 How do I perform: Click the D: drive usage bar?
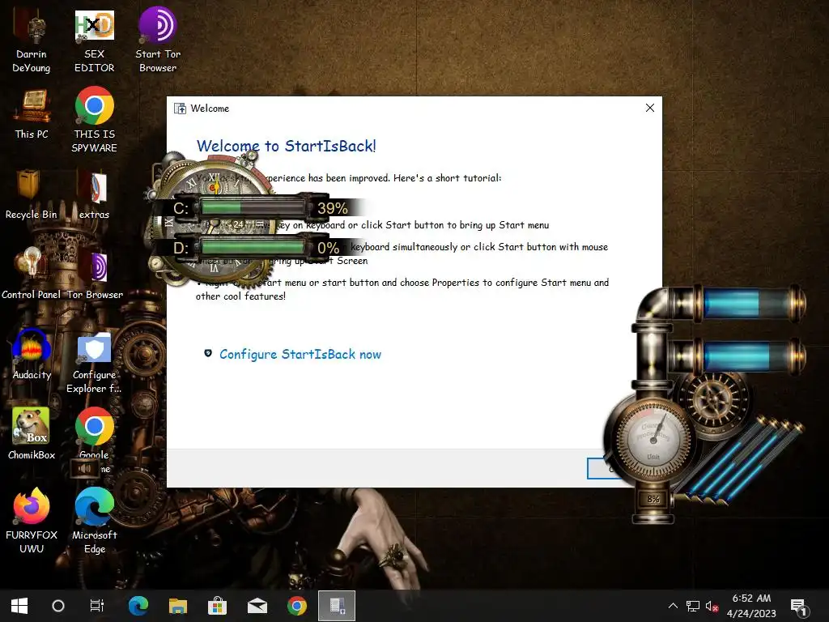click(253, 247)
